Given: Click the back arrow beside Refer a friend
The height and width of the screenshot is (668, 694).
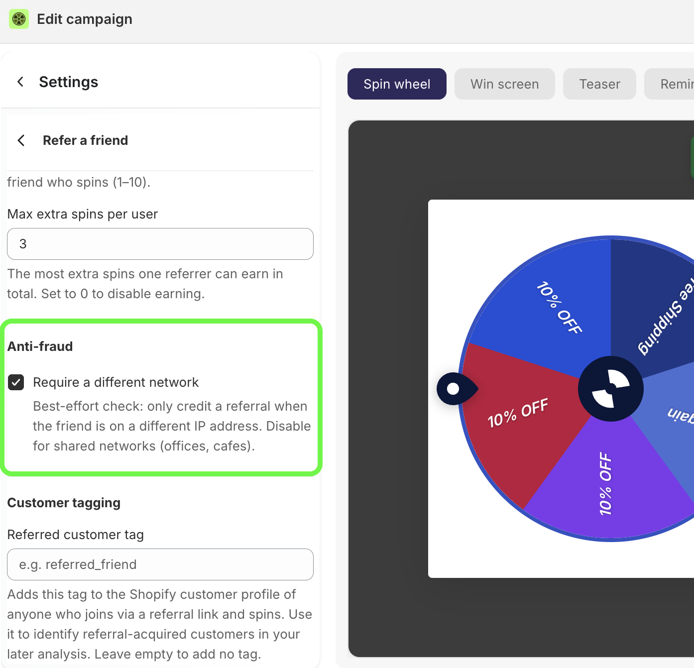Looking at the screenshot, I should point(21,140).
